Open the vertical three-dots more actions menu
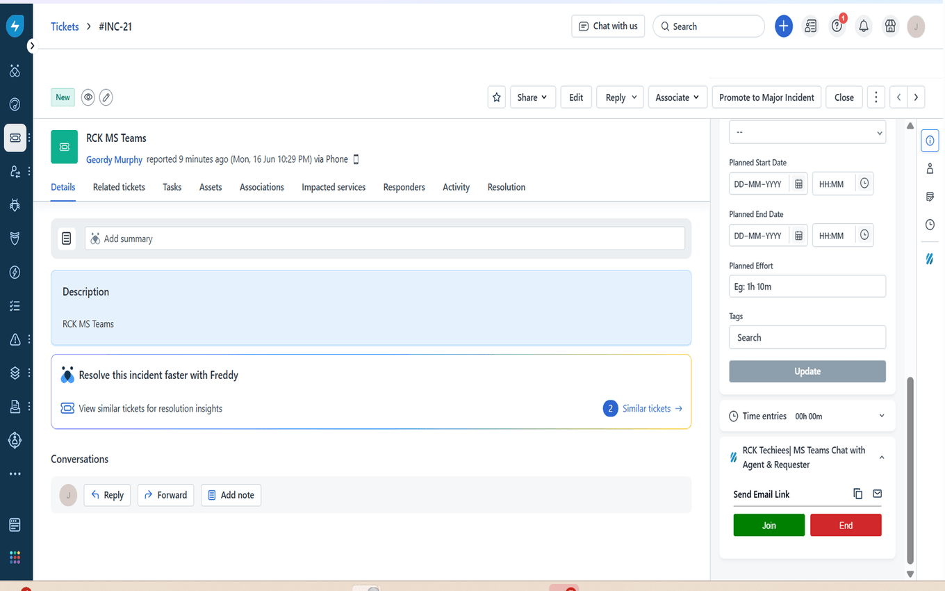The height and width of the screenshot is (591, 945). (876, 97)
